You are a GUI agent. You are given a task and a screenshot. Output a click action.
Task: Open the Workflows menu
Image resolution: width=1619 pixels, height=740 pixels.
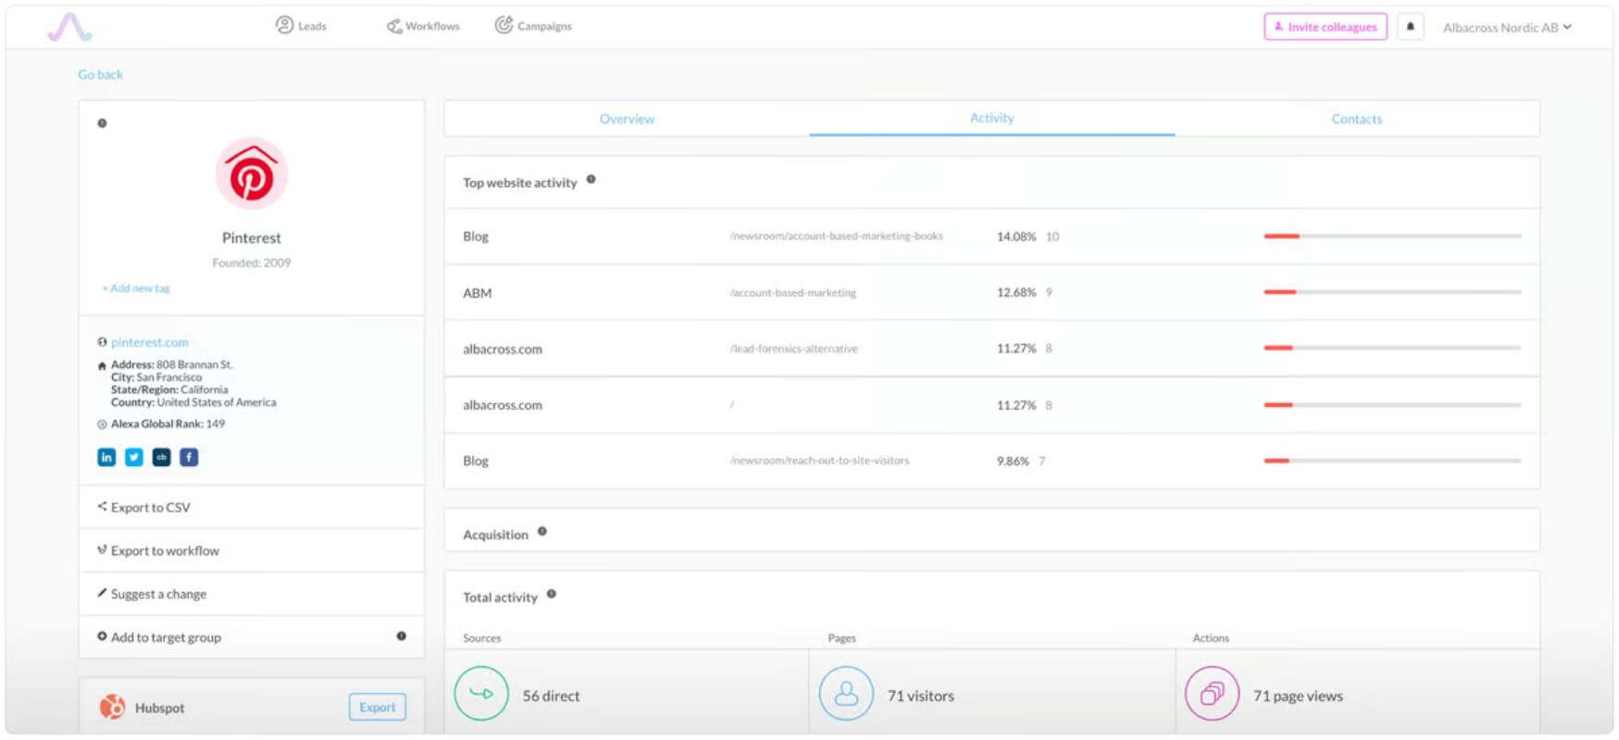[423, 26]
